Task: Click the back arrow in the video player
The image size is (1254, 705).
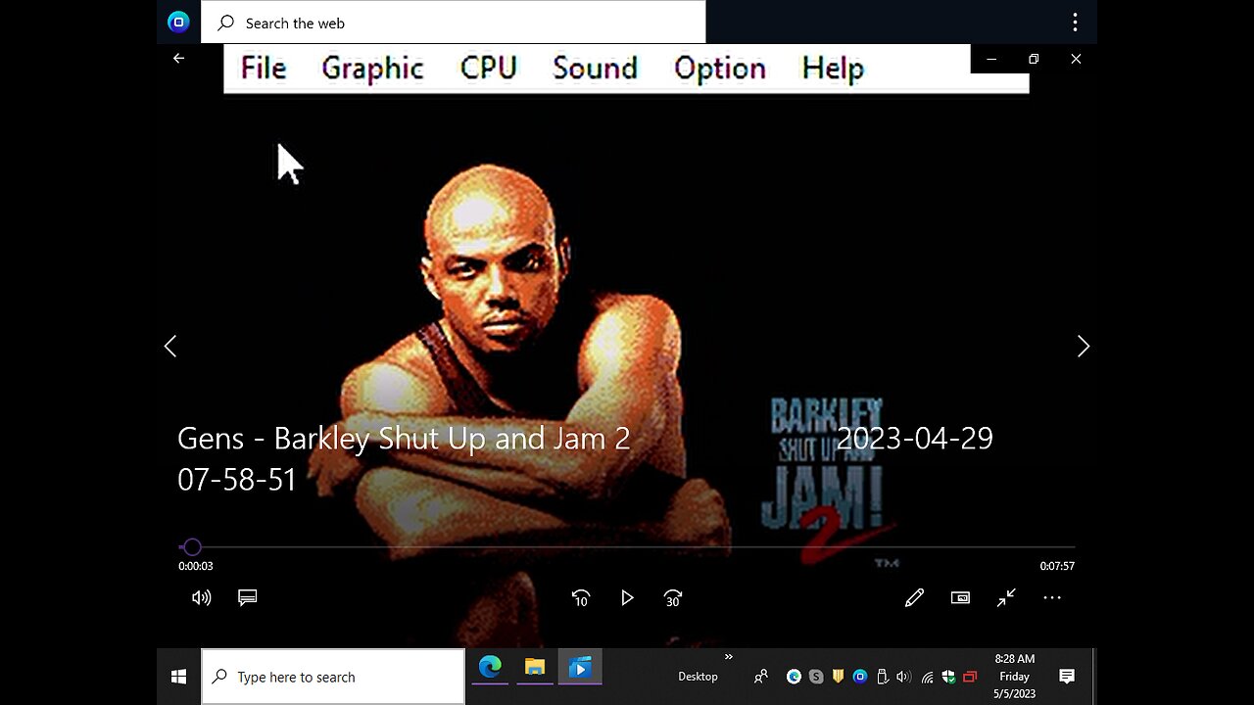Action: [x=178, y=59]
